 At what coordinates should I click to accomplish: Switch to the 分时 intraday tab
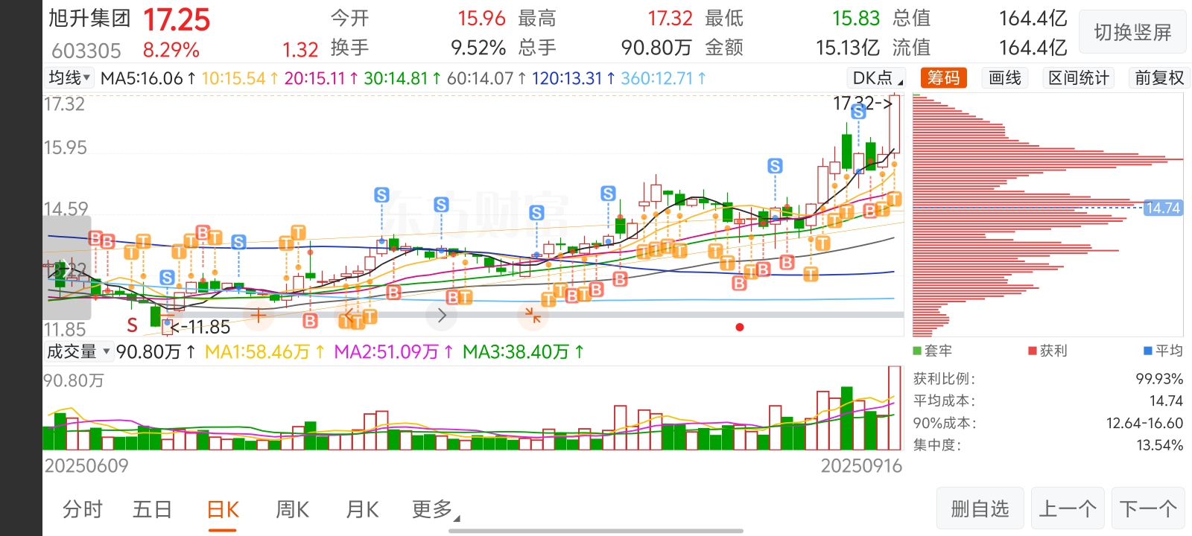click(83, 509)
